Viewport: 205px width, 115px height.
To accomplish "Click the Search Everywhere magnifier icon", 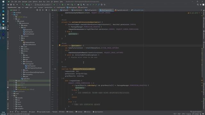I will point(198,4).
